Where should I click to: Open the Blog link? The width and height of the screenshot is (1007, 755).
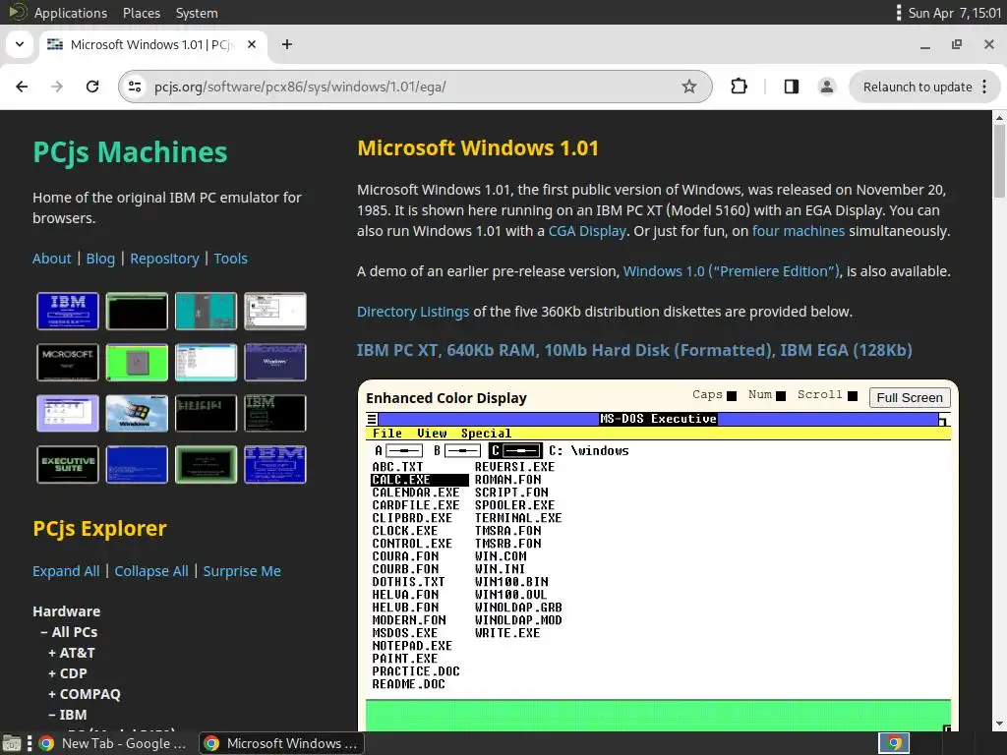100,259
